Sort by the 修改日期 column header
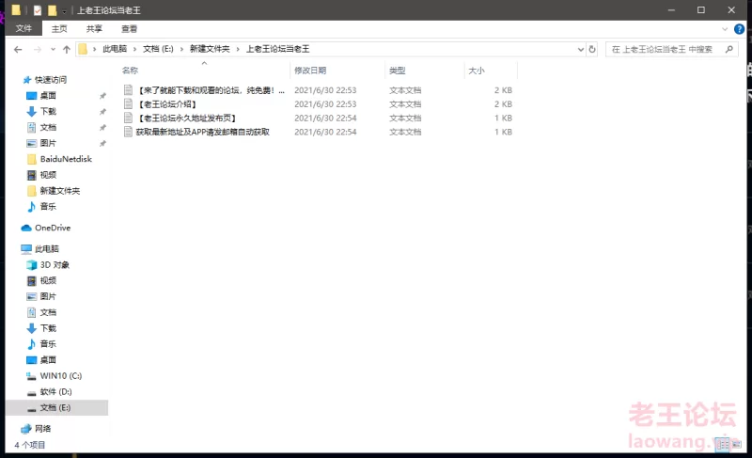Viewport: 752px width, 458px height. click(x=310, y=71)
